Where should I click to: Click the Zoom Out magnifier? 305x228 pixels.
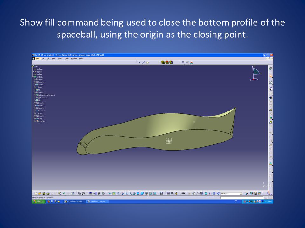[130, 193]
